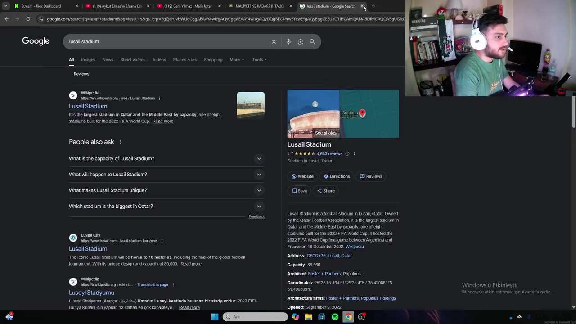Open the More search filters dropdown

pos(237,60)
